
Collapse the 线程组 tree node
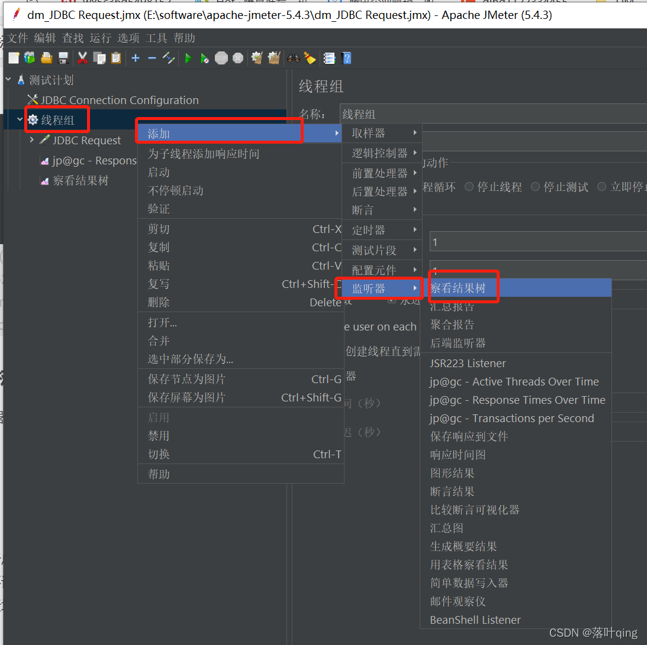point(20,119)
